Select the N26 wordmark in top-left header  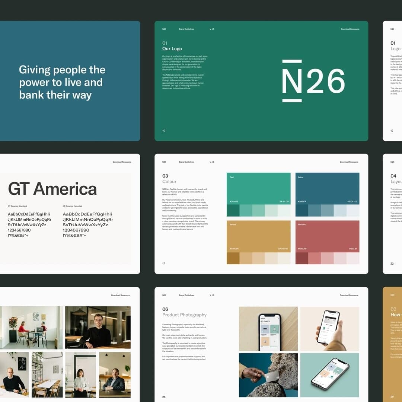pos(163,28)
